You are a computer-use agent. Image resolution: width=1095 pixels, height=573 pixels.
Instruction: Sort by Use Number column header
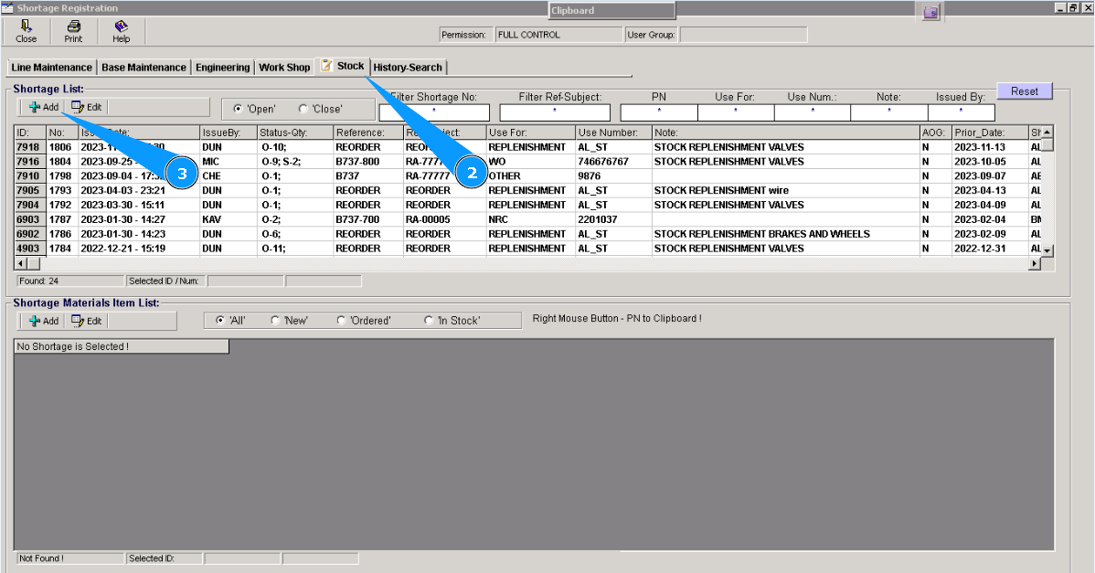[x=613, y=133]
